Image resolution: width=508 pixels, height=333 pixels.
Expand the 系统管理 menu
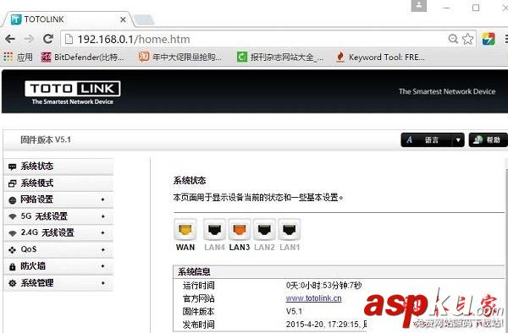pos(58,283)
